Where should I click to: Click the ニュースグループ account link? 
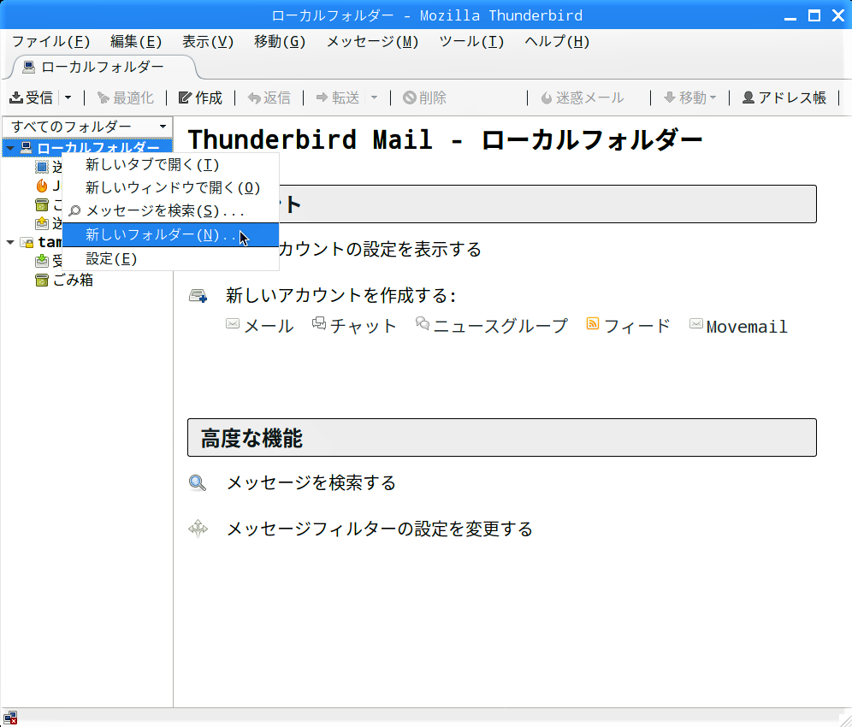tap(500, 326)
